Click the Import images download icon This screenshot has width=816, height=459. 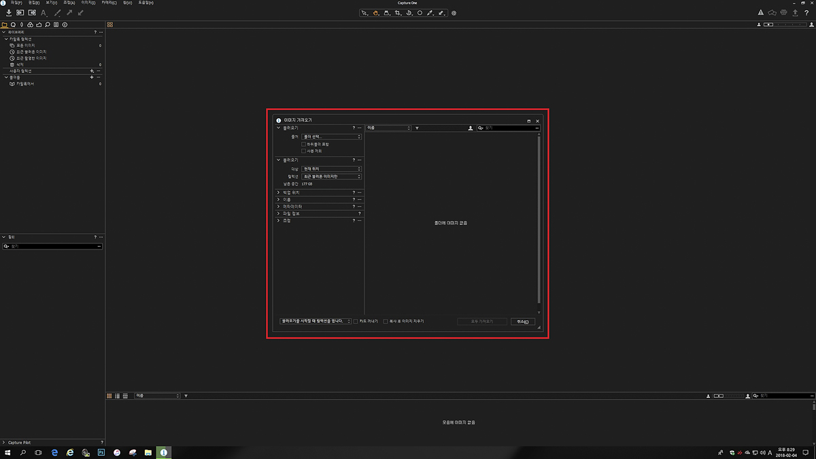pos(9,13)
